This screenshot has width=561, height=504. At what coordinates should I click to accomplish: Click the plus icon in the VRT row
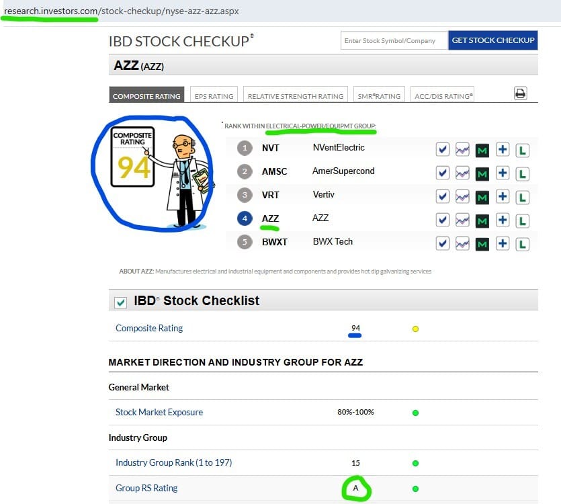click(503, 196)
